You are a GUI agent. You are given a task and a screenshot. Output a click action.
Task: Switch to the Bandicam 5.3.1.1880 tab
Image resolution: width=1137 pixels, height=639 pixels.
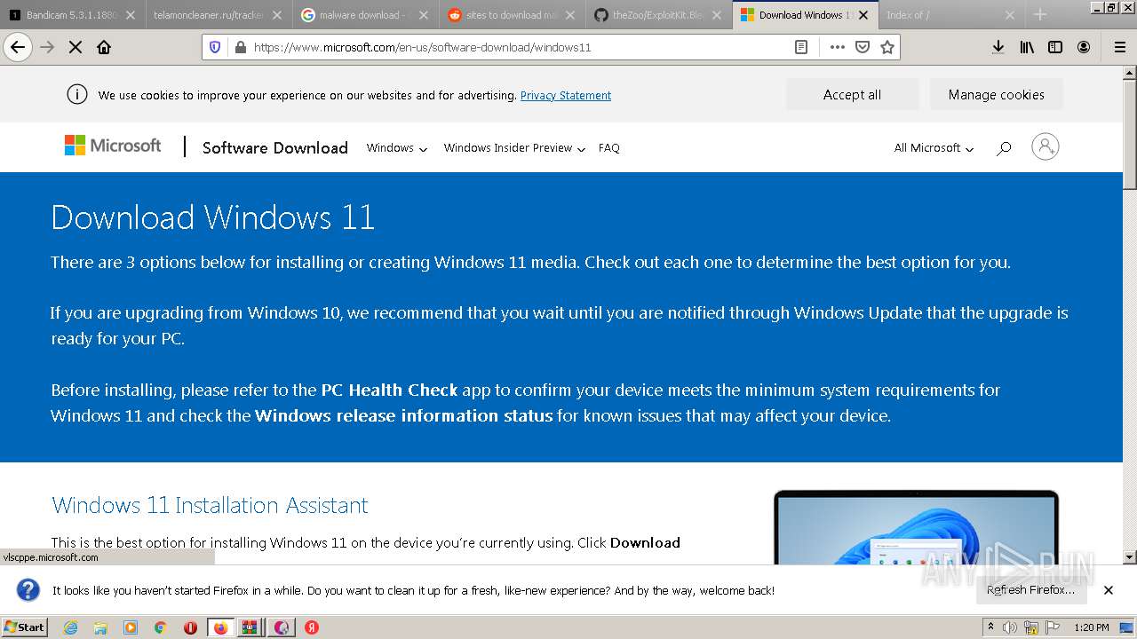(71, 15)
